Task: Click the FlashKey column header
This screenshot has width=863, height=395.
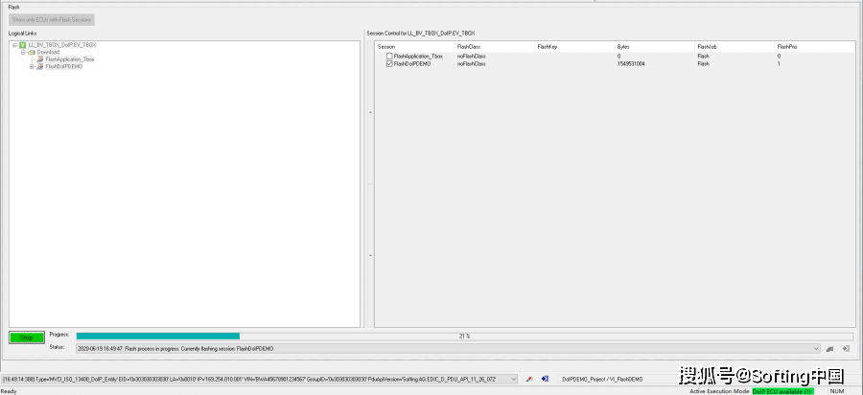Action: coord(574,47)
